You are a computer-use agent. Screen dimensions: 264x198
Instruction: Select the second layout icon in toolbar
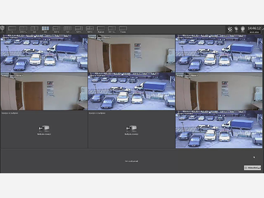click(23, 29)
